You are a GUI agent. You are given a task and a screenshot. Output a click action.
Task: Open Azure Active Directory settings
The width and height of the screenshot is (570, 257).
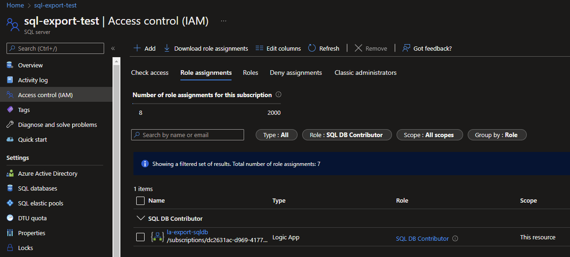click(x=48, y=173)
